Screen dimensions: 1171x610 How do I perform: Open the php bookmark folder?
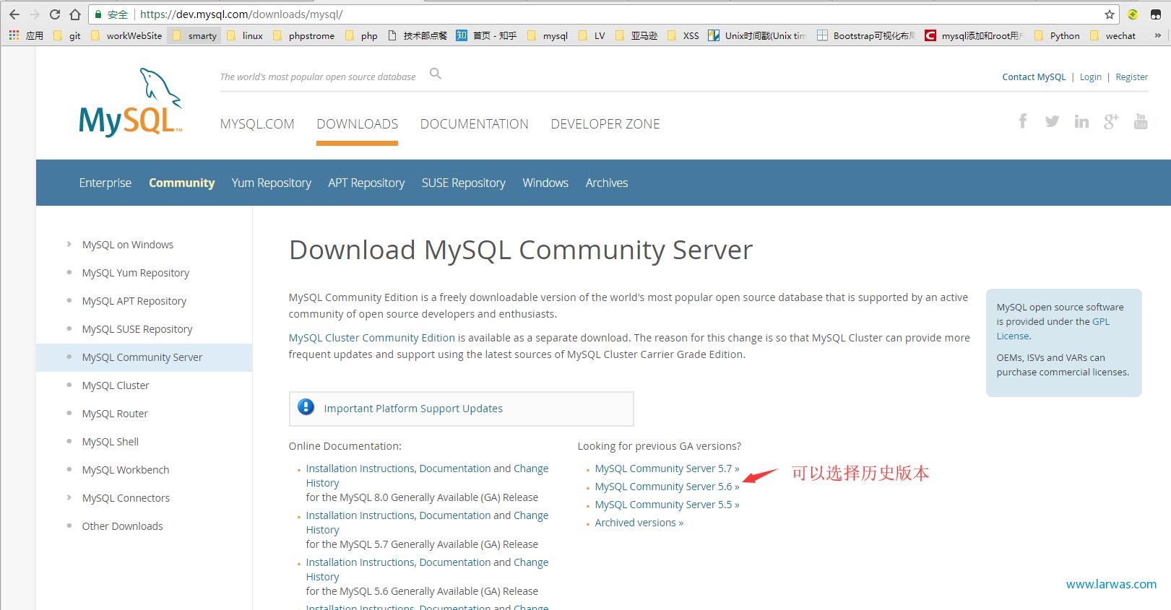[362, 35]
